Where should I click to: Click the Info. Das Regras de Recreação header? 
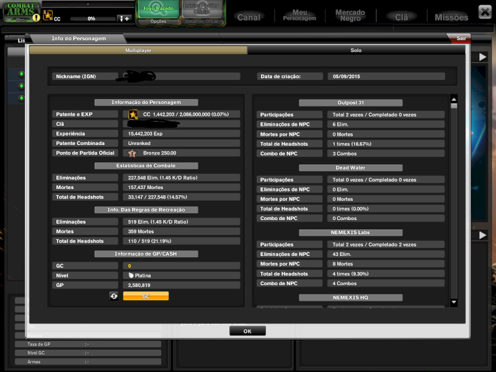[x=146, y=210]
